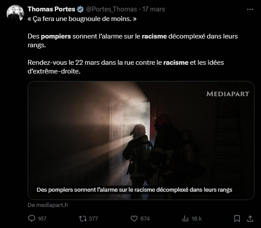This screenshot has width=261, height=228.
Task: Open the Mediapart article preview image
Action: point(141,140)
